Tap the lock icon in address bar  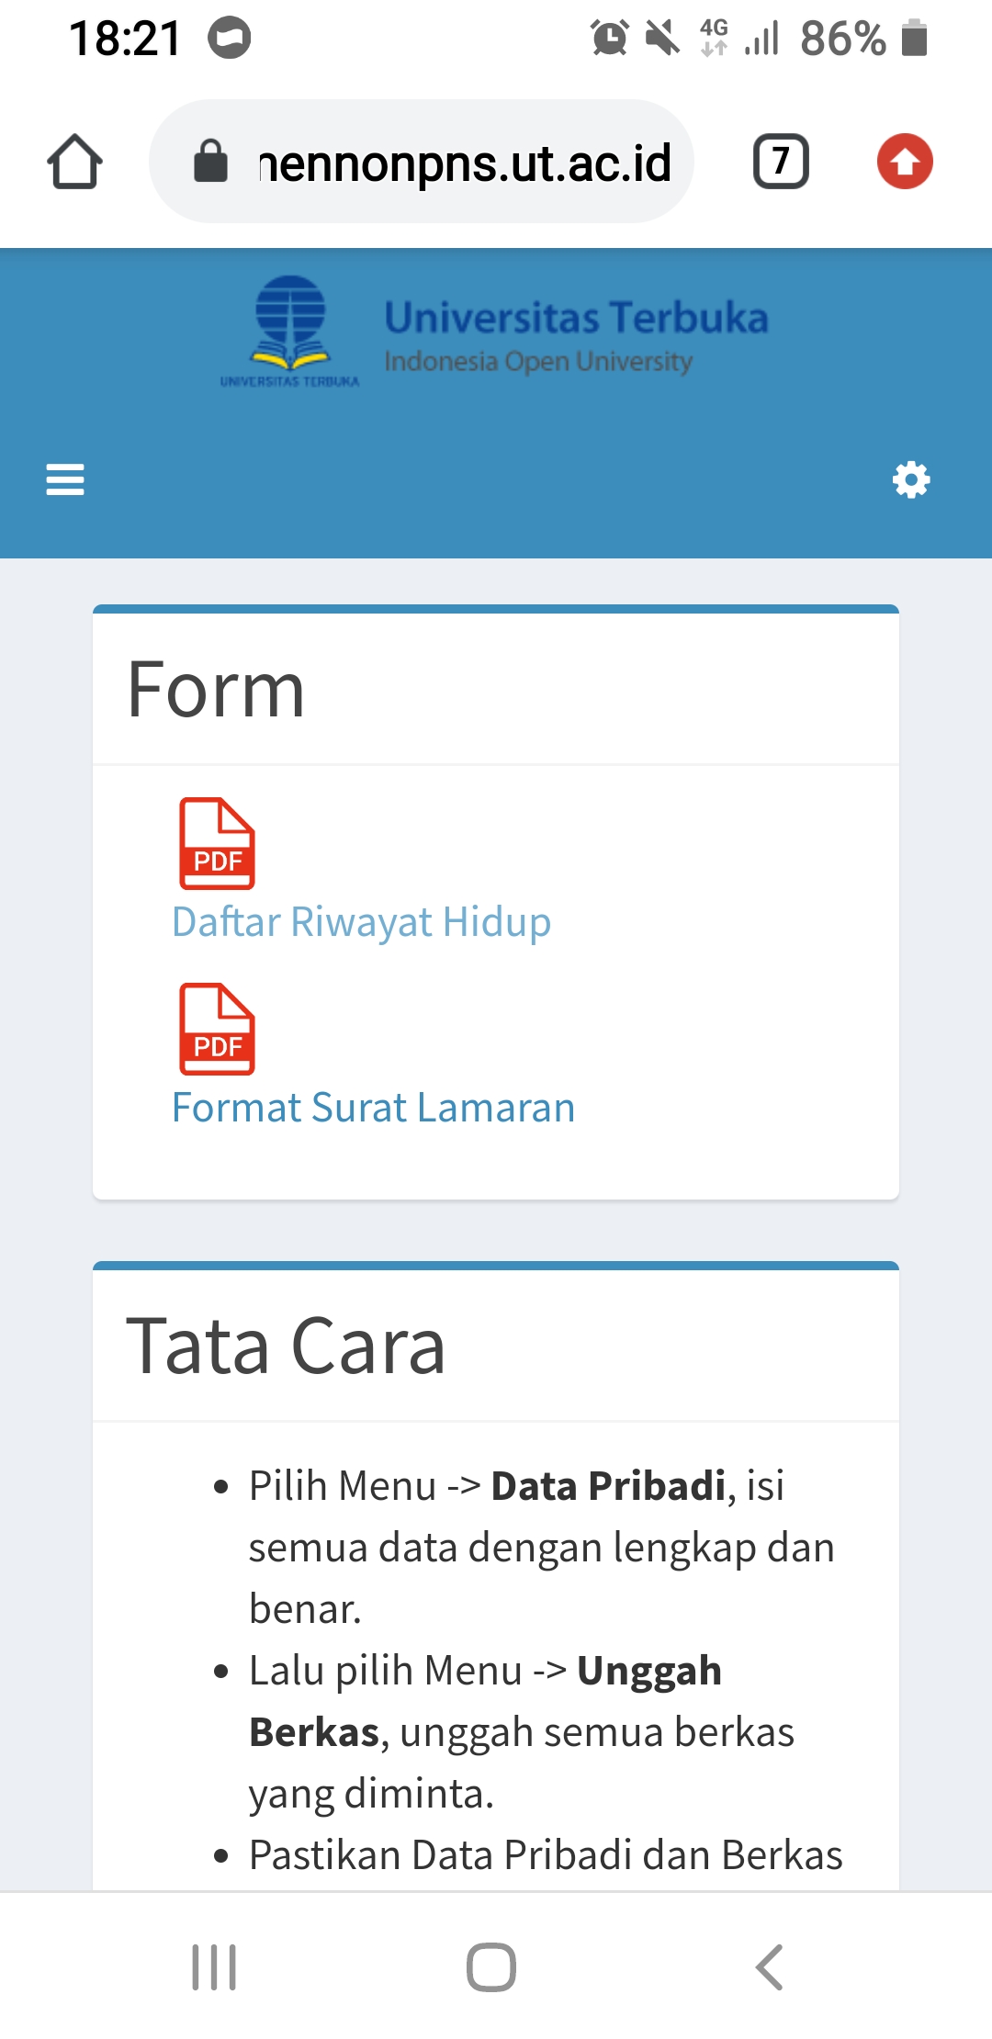point(210,162)
